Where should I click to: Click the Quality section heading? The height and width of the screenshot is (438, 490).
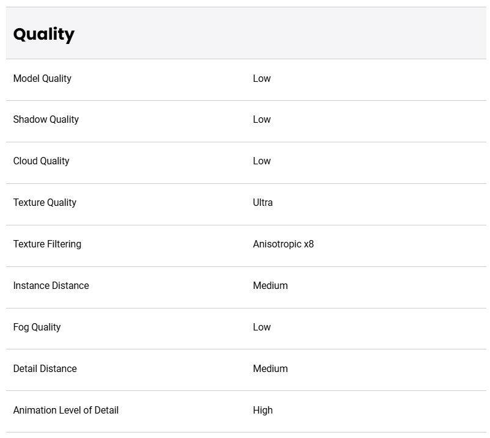coord(44,34)
